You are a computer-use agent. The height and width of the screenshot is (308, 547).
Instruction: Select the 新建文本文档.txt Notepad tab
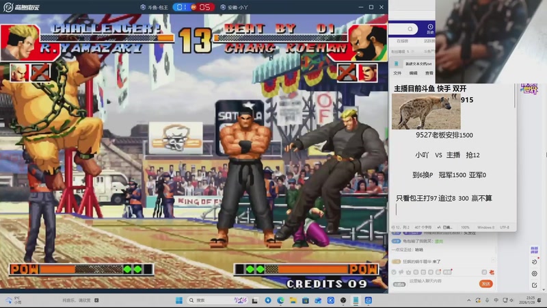coord(418,64)
